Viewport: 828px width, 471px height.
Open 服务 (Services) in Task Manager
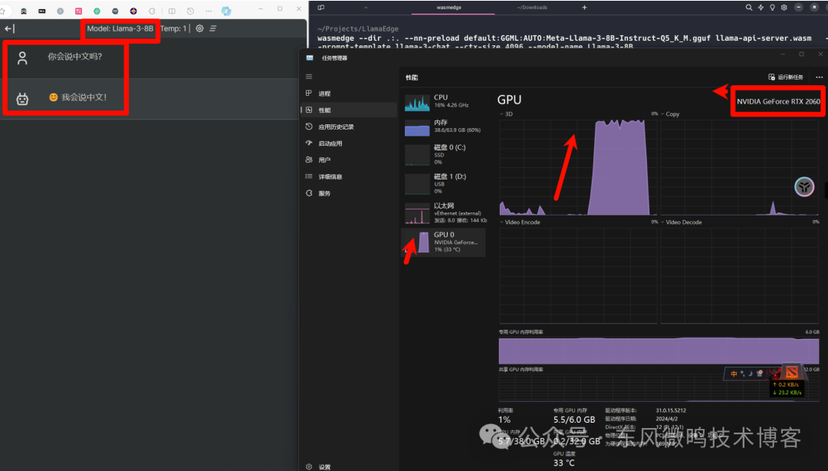coord(349,193)
